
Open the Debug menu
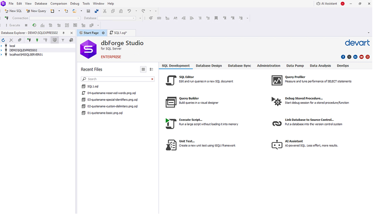(x=75, y=3)
